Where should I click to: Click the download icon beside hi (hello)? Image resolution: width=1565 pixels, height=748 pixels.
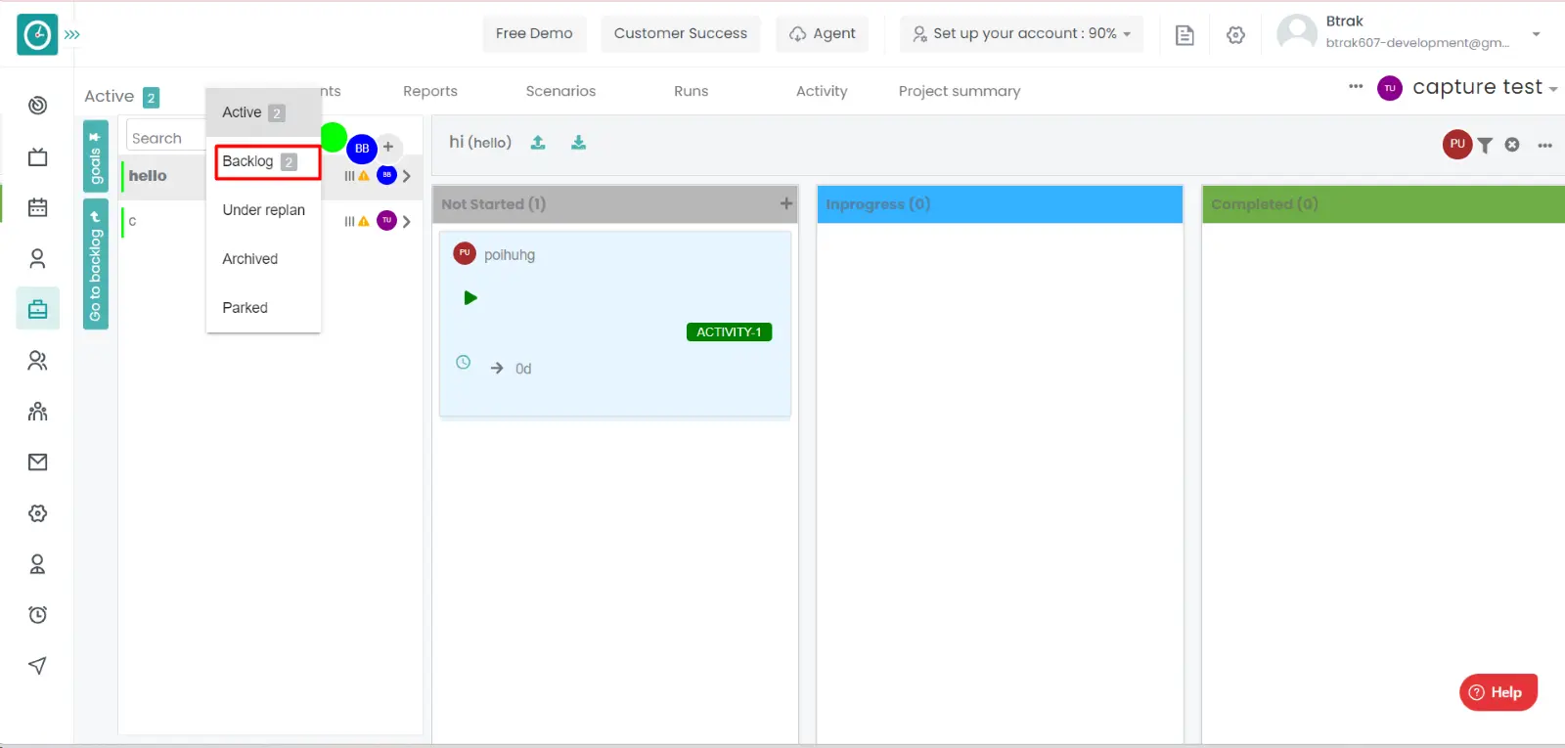(x=579, y=143)
